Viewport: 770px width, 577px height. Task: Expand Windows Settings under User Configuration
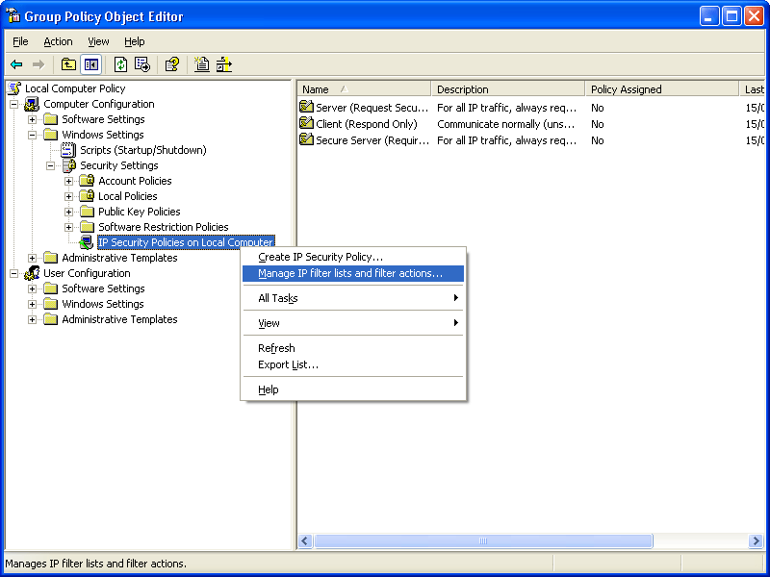click(32, 304)
